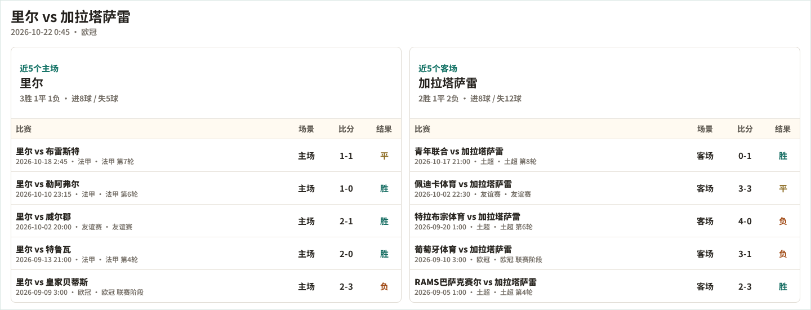This screenshot has height=310, width=811.
Task: Open the 里尔 vs 勒阿弗尔 match
Action: point(206,188)
